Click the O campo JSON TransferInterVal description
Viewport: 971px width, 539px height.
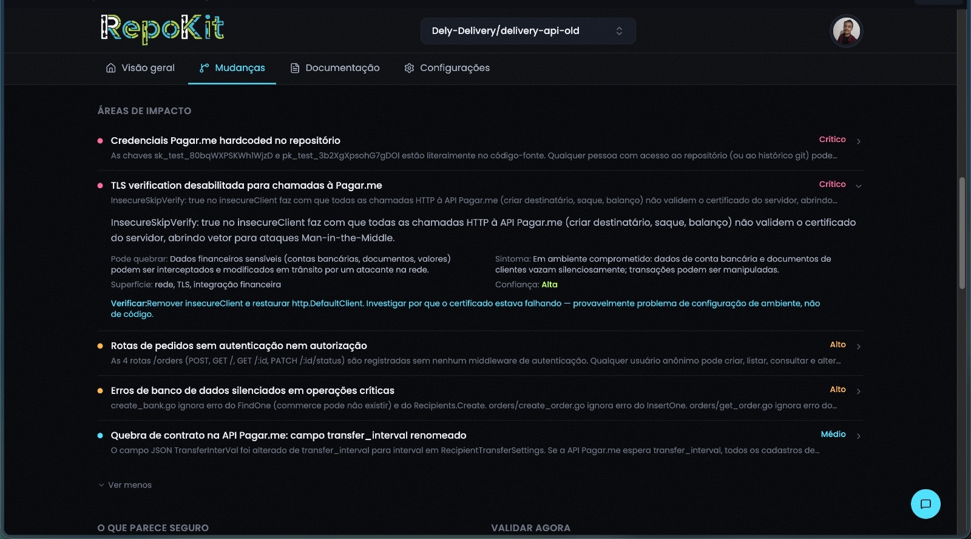465,451
